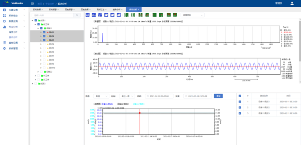Select the last green harmonic bars toolbar icon

pos(175,15)
